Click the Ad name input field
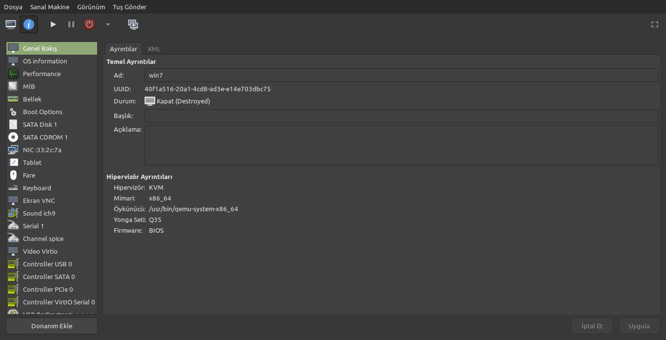The image size is (666, 340). click(401, 75)
